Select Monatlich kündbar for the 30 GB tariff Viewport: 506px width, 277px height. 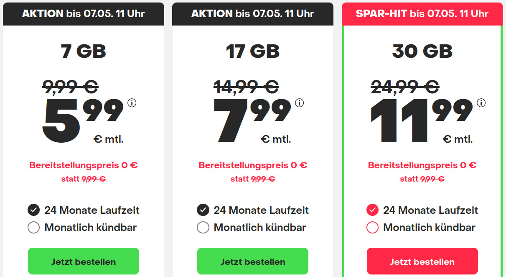tap(372, 227)
